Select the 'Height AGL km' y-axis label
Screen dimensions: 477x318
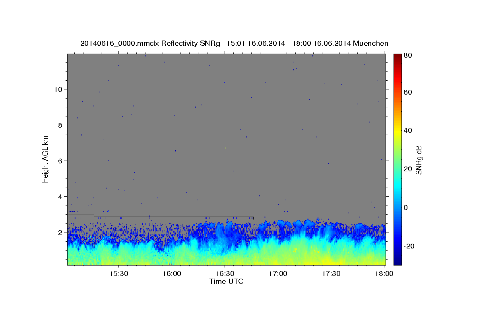point(46,159)
